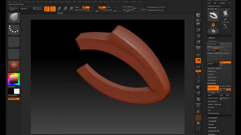Image resolution: width=241 pixels, height=135 pixels.
Task: Toggle the orange DynaMesh button
Action: click(213, 88)
